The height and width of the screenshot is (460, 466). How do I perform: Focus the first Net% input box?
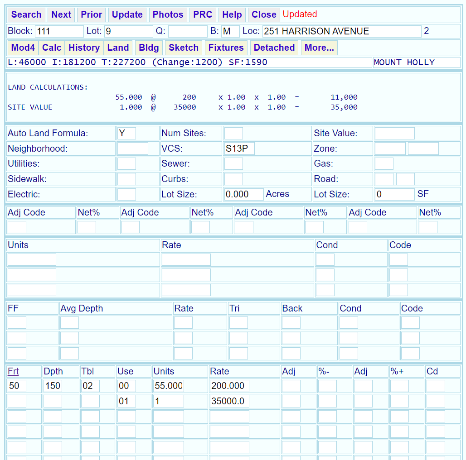(x=87, y=227)
